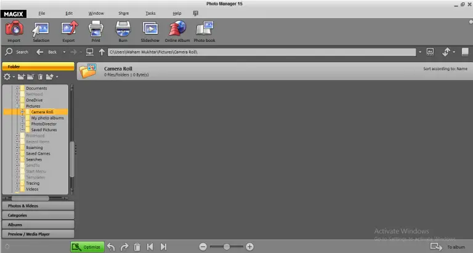The width and height of the screenshot is (473, 253).
Task: Start a Slideshow
Action: pyautogui.click(x=150, y=31)
